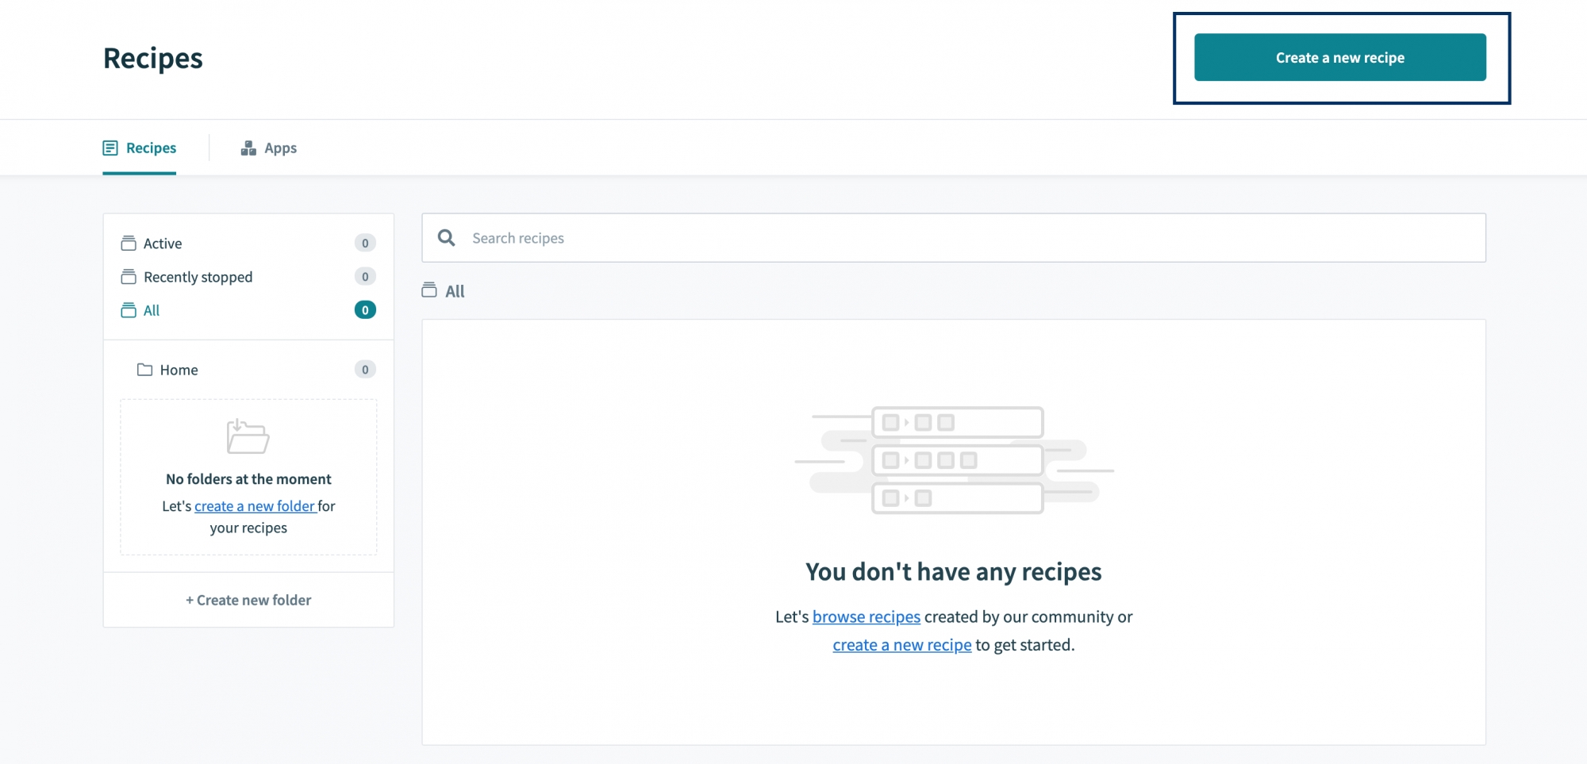Open the browse recipes link
This screenshot has height=764, width=1587.
(x=866, y=617)
